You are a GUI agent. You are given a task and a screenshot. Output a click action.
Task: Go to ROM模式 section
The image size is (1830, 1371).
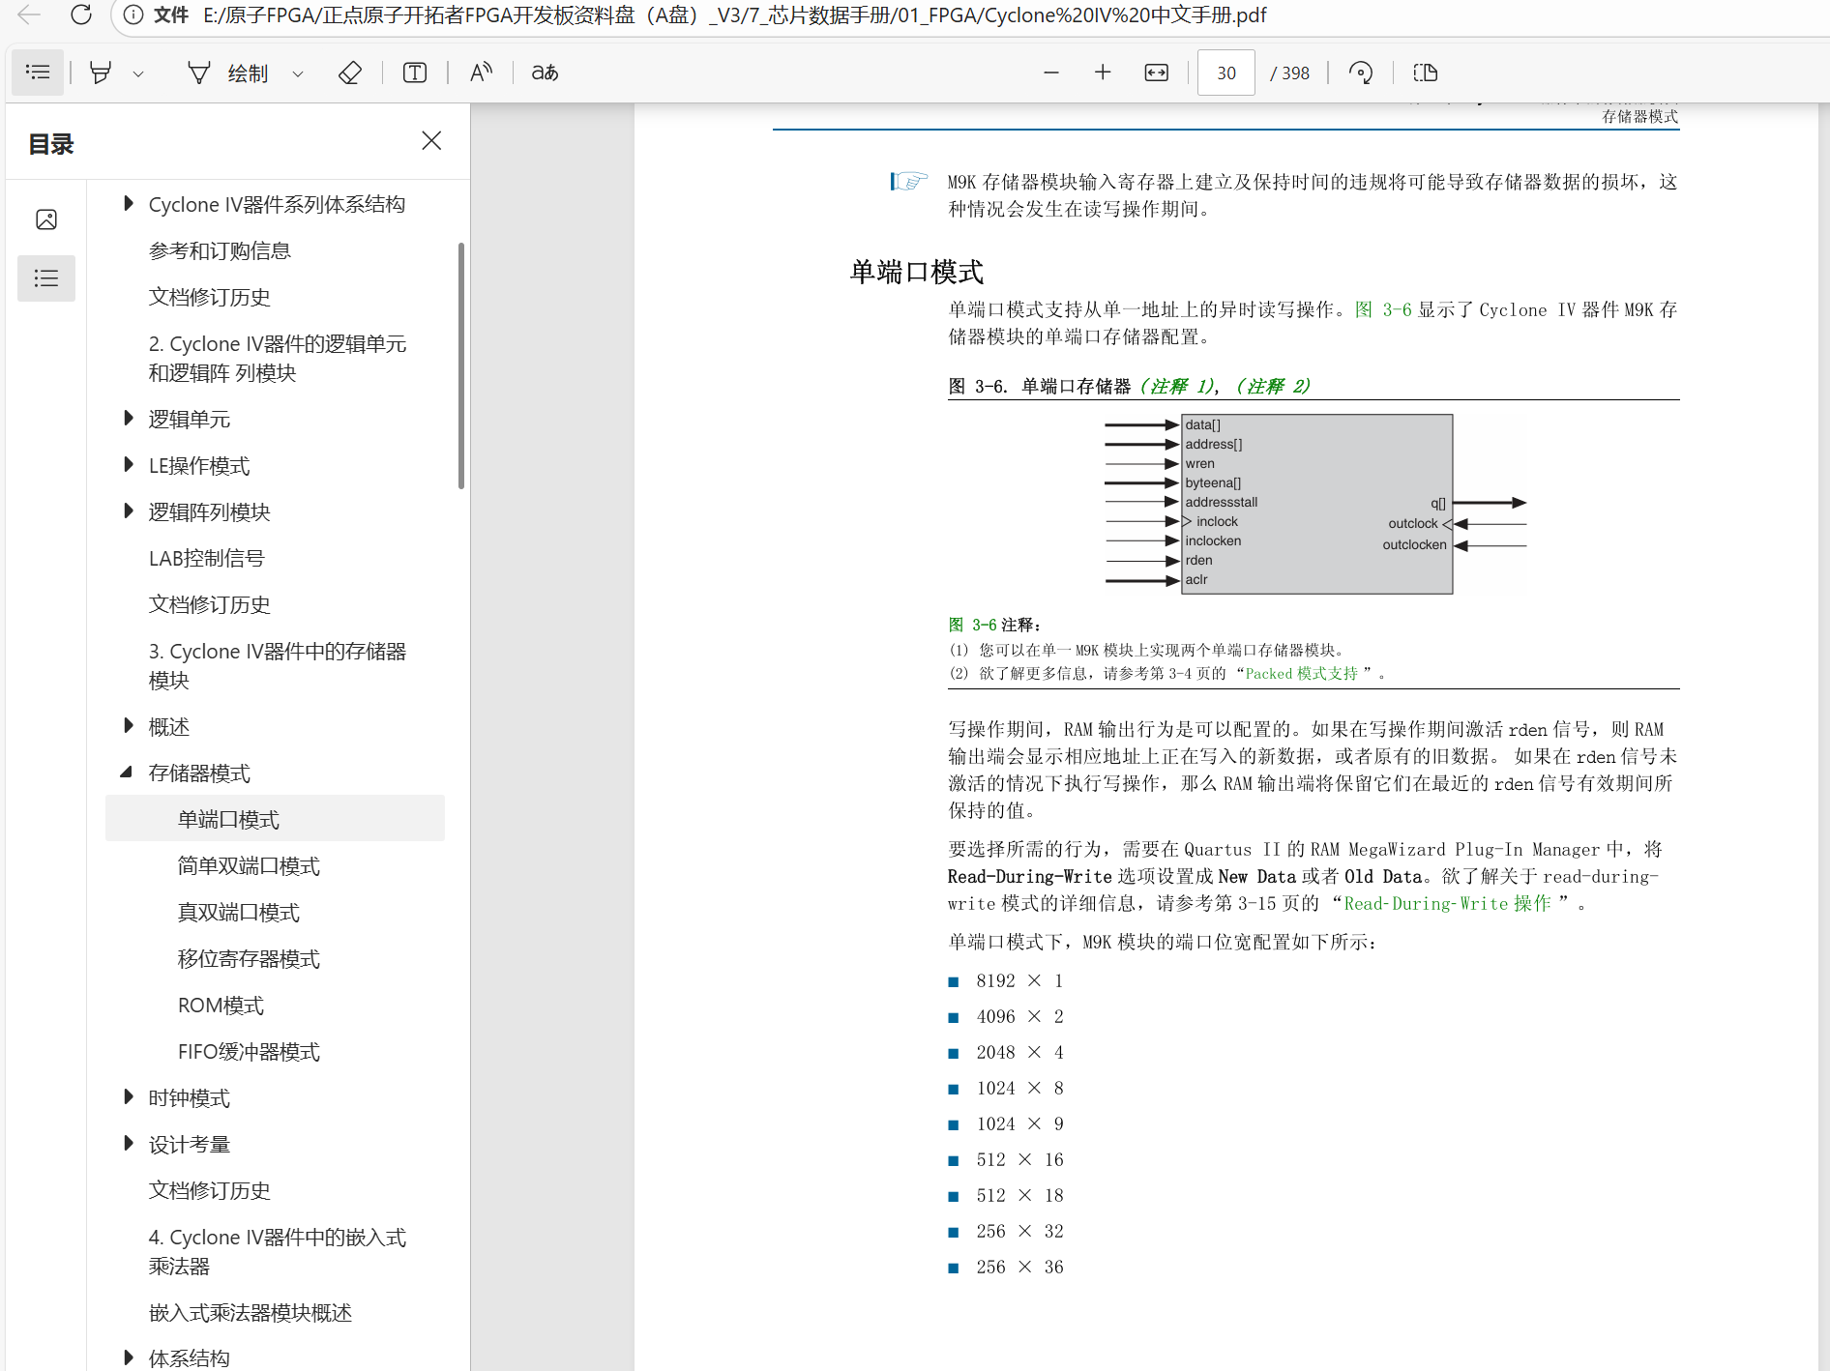pyautogui.click(x=221, y=1006)
